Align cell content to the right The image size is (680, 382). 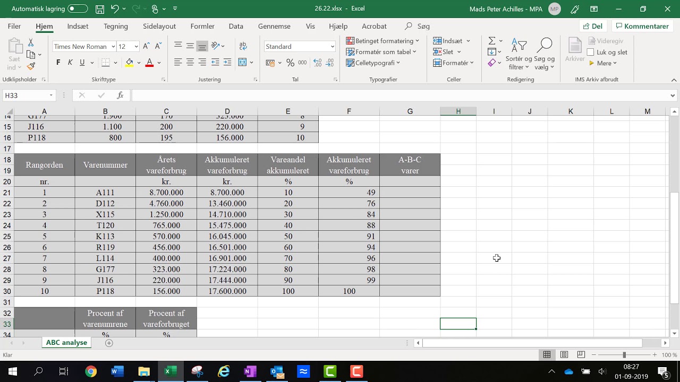tap(202, 63)
